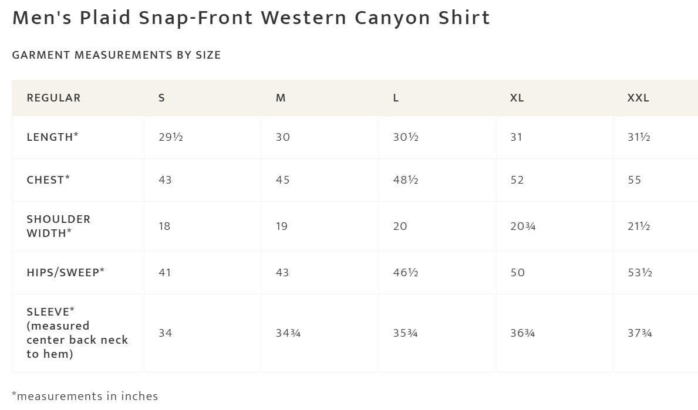Screen dimensions: 698x410
Task: Click the CHEST row label
Action: (48, 180)
